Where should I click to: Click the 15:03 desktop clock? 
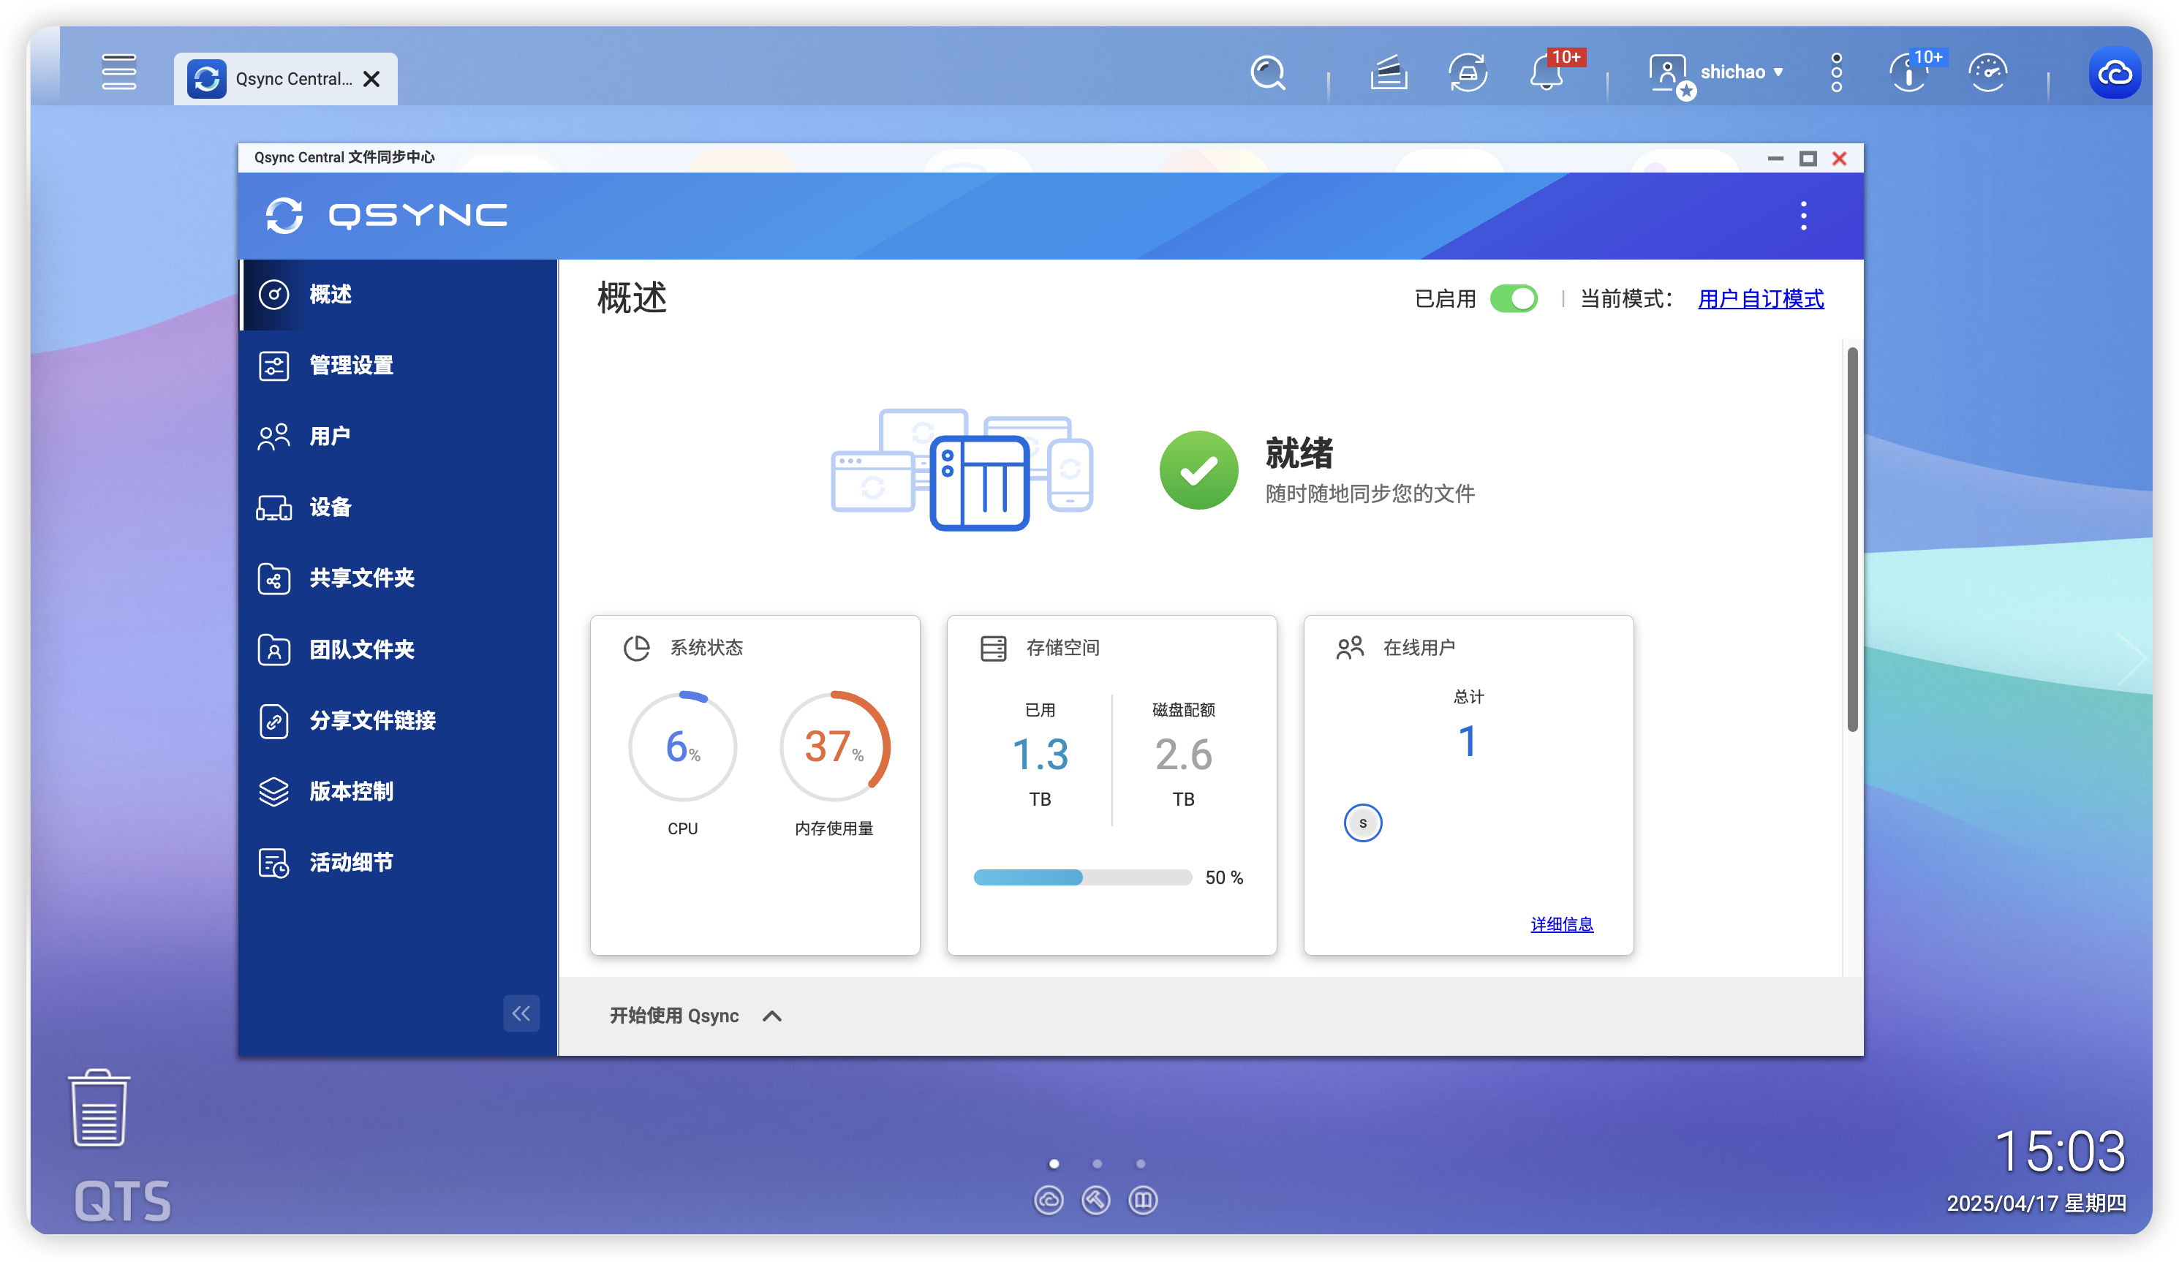2061,1152
